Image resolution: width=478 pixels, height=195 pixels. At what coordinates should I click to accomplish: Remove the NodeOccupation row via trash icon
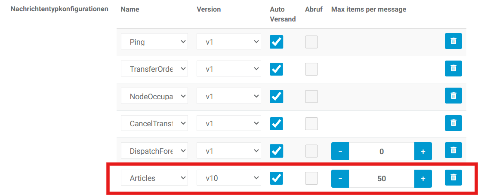pyautogui.click(x=453, y=96)
